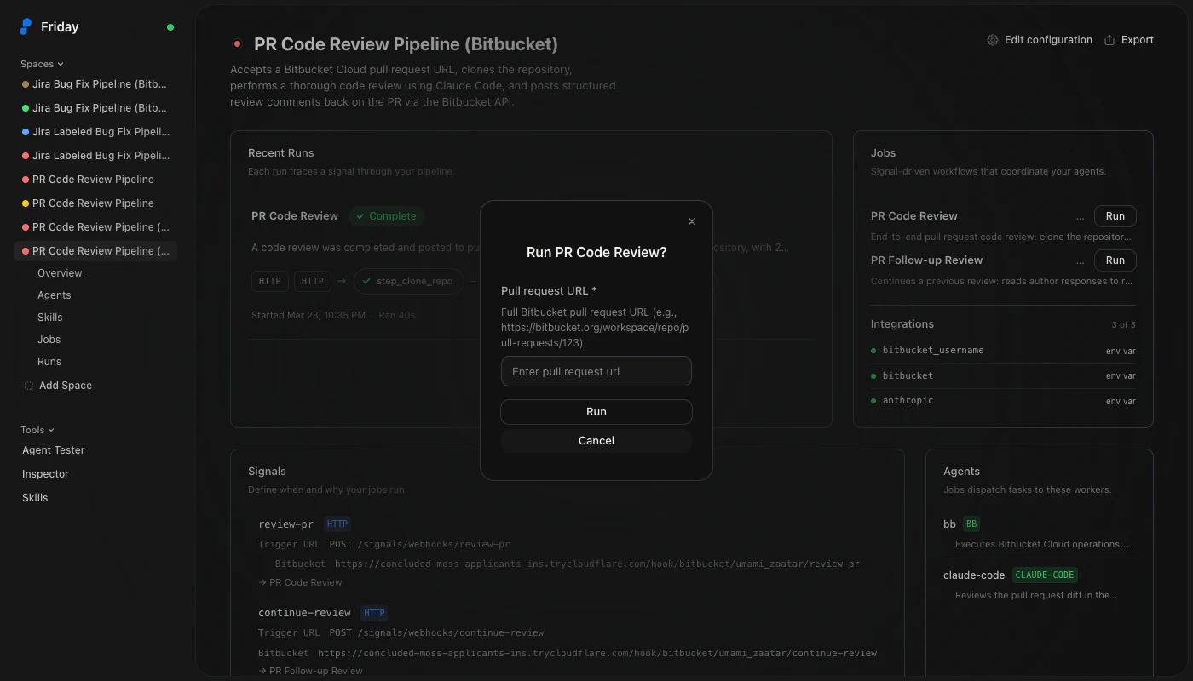Viewport: 1193px width, 681px height.
Task: Close the Run PR Code Review dialog
Action: click(x=692, y=221)
